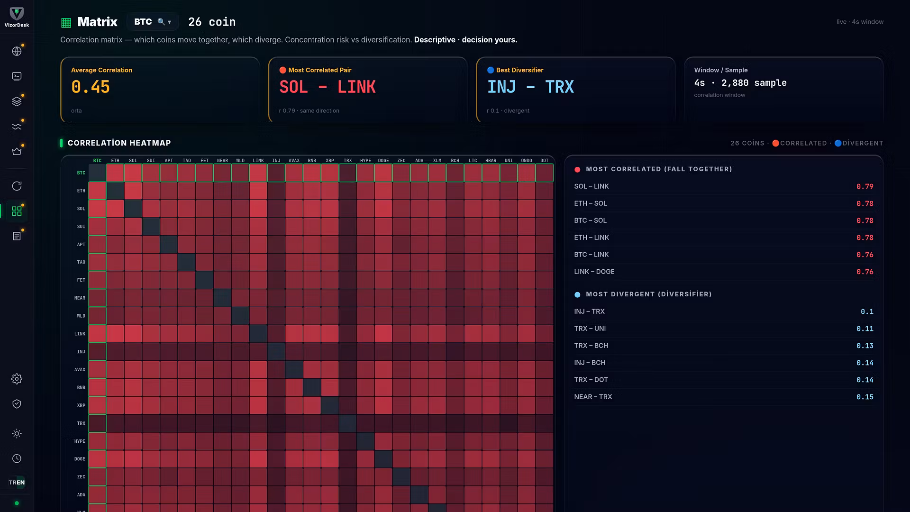Image resolution: width=910 pixels, height=512 pixels.
Task: Select the TRX - UNI divergent row
Action: pyautogui.click(x=724, y=329)
